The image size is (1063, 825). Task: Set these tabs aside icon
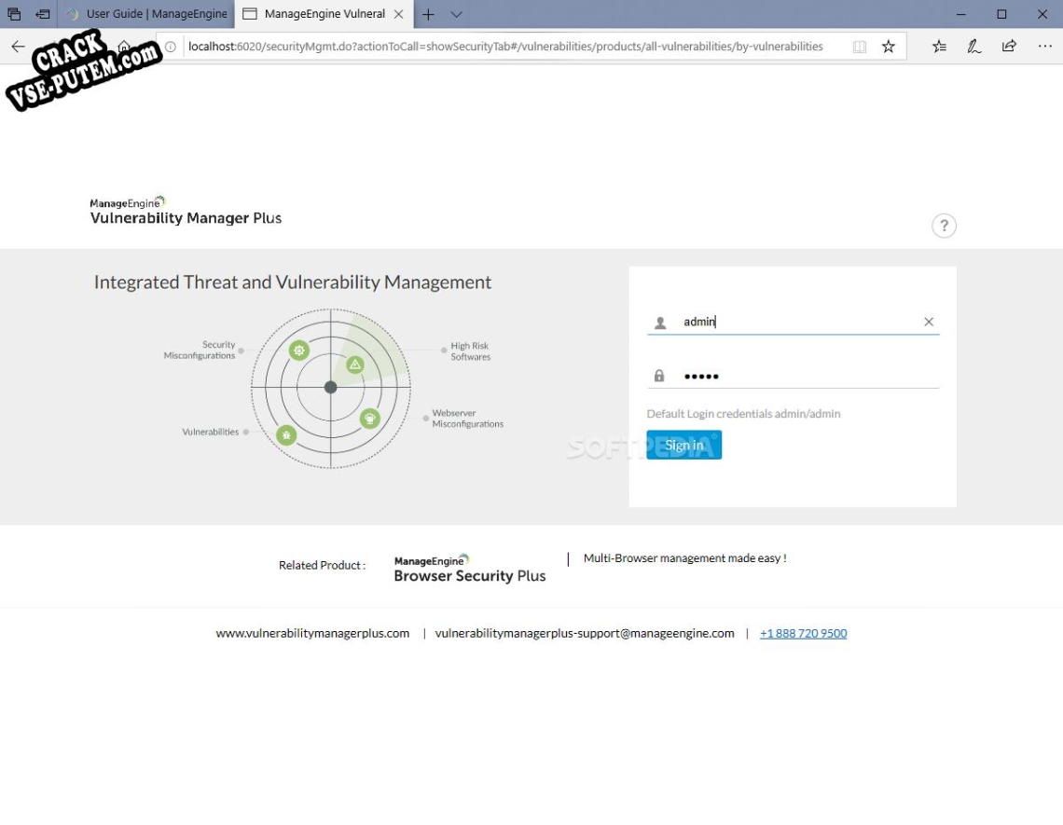point(43,14)
